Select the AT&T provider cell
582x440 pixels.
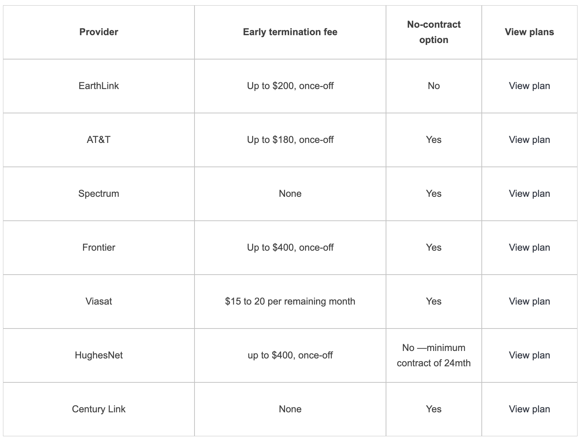(99, 140)
